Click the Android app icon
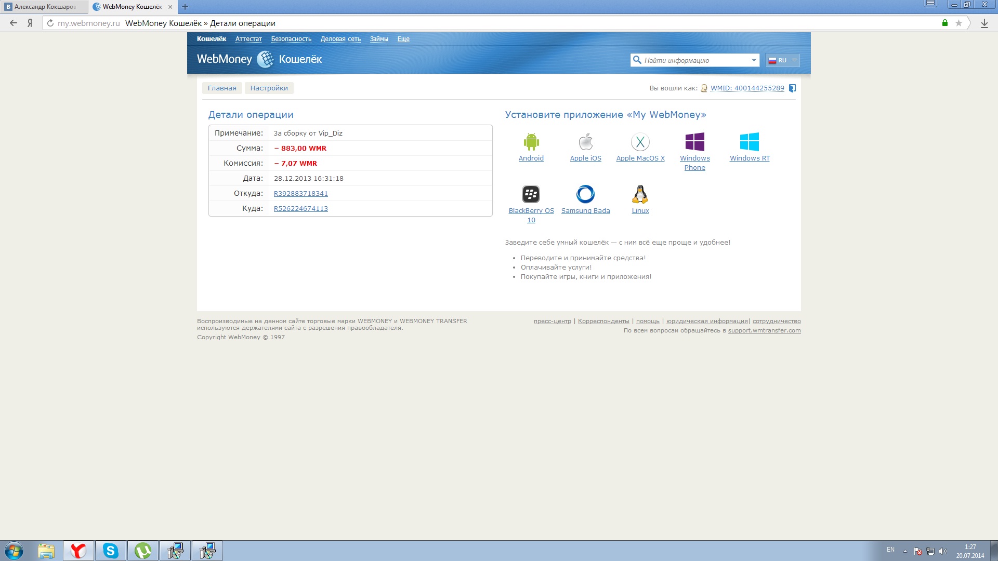This screenshot has height=561, width=998. click(531, 142)
